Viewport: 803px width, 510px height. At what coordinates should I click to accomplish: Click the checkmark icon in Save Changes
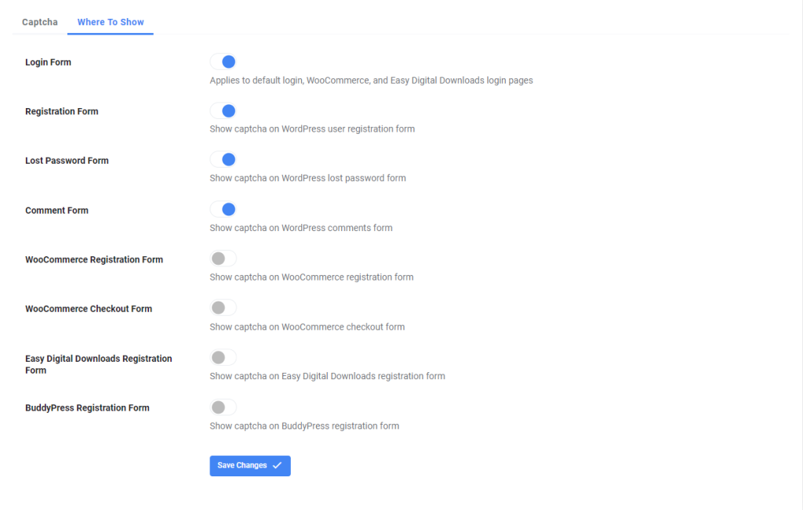(x=277, y=465)
